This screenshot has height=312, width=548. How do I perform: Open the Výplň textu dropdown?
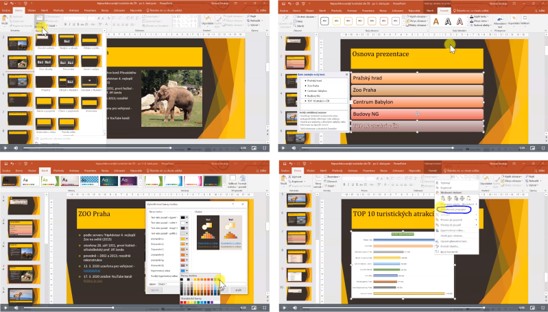(x=479, y=16)
